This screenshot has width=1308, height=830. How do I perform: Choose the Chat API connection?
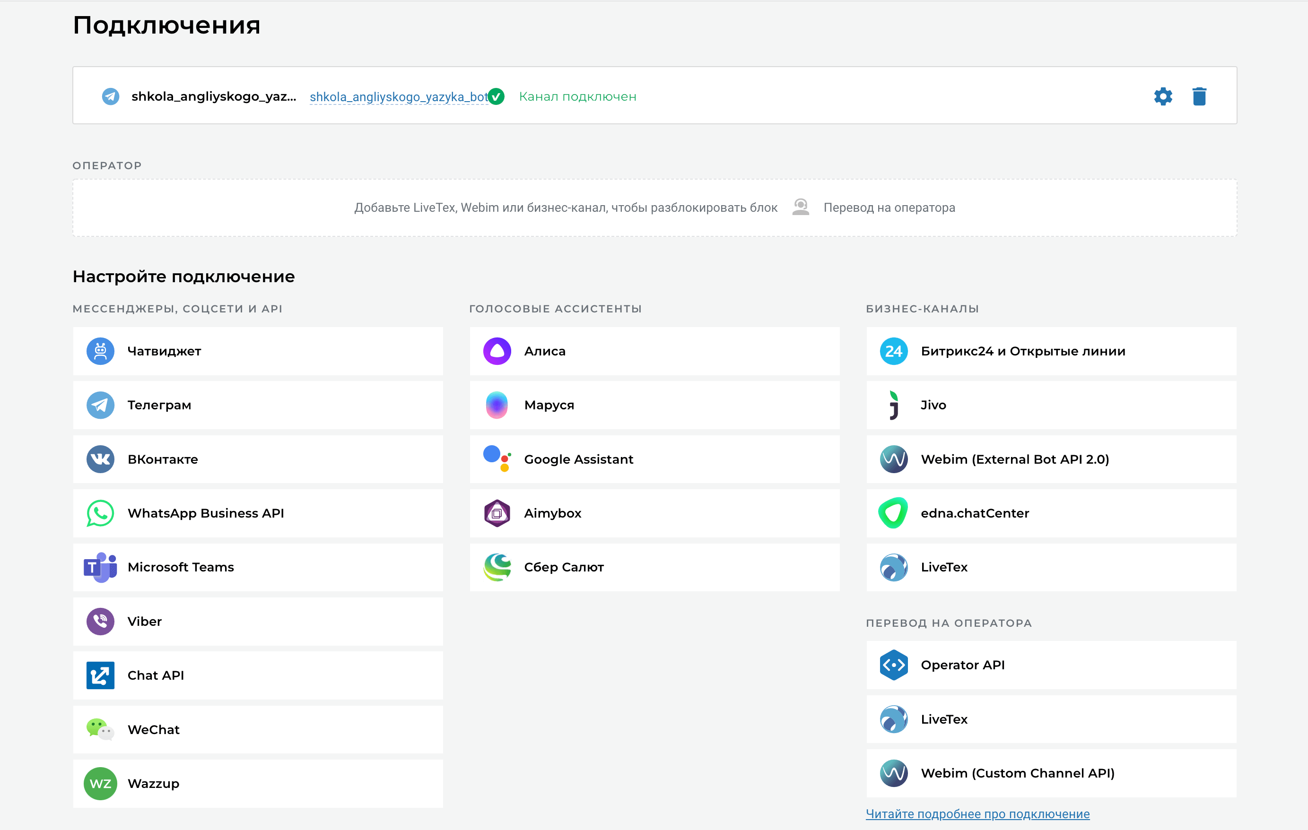[258, 675]
